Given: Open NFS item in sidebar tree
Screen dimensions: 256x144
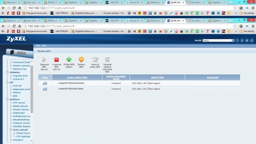Looking at the screenshot, I should coord(15,96).
